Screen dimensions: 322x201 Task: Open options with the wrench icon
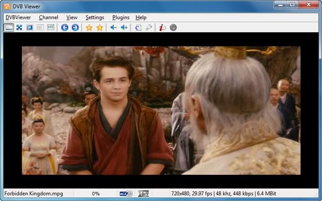149,27
